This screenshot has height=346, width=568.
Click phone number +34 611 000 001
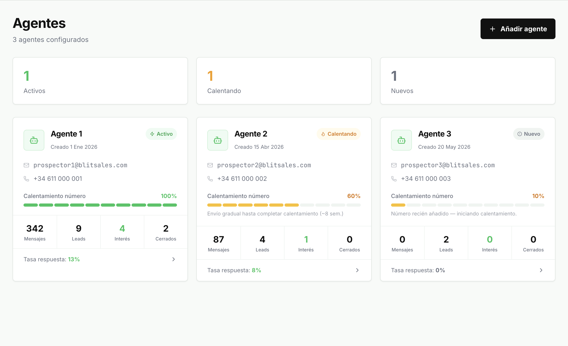click(x=58, y=179)
